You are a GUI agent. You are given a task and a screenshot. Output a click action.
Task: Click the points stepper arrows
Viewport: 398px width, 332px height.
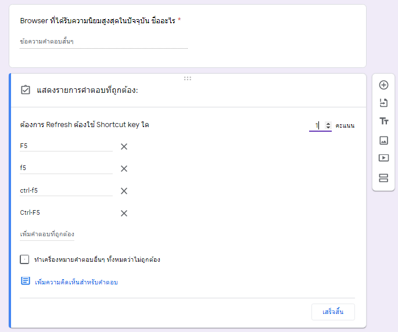[328, 125]
